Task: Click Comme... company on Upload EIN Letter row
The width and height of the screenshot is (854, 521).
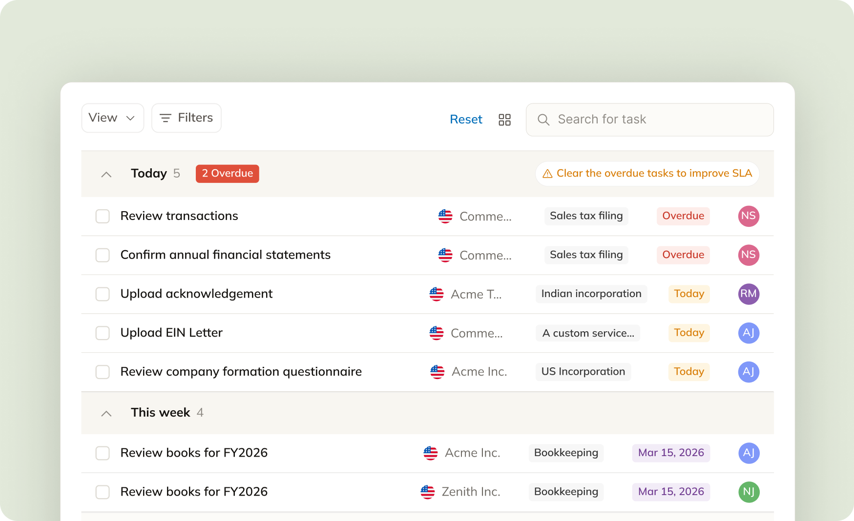Action: [477, 334]
